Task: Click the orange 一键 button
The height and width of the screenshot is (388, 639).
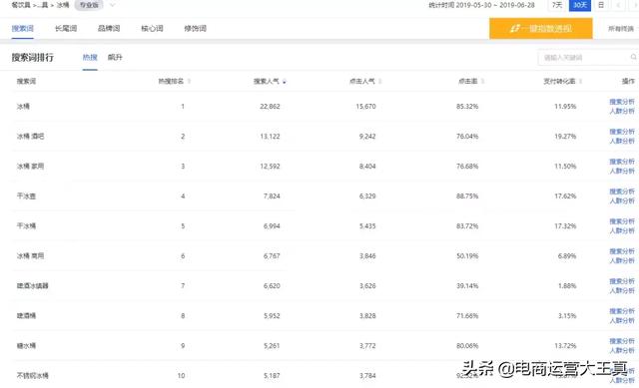Action: click(x=541, y=29)
